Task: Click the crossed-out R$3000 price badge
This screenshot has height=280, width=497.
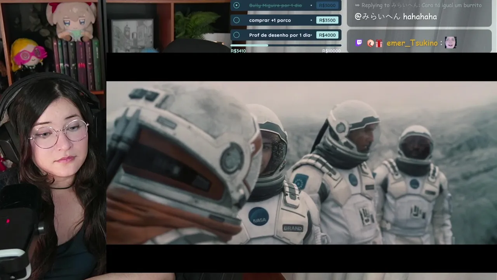Action: point(327,5)
